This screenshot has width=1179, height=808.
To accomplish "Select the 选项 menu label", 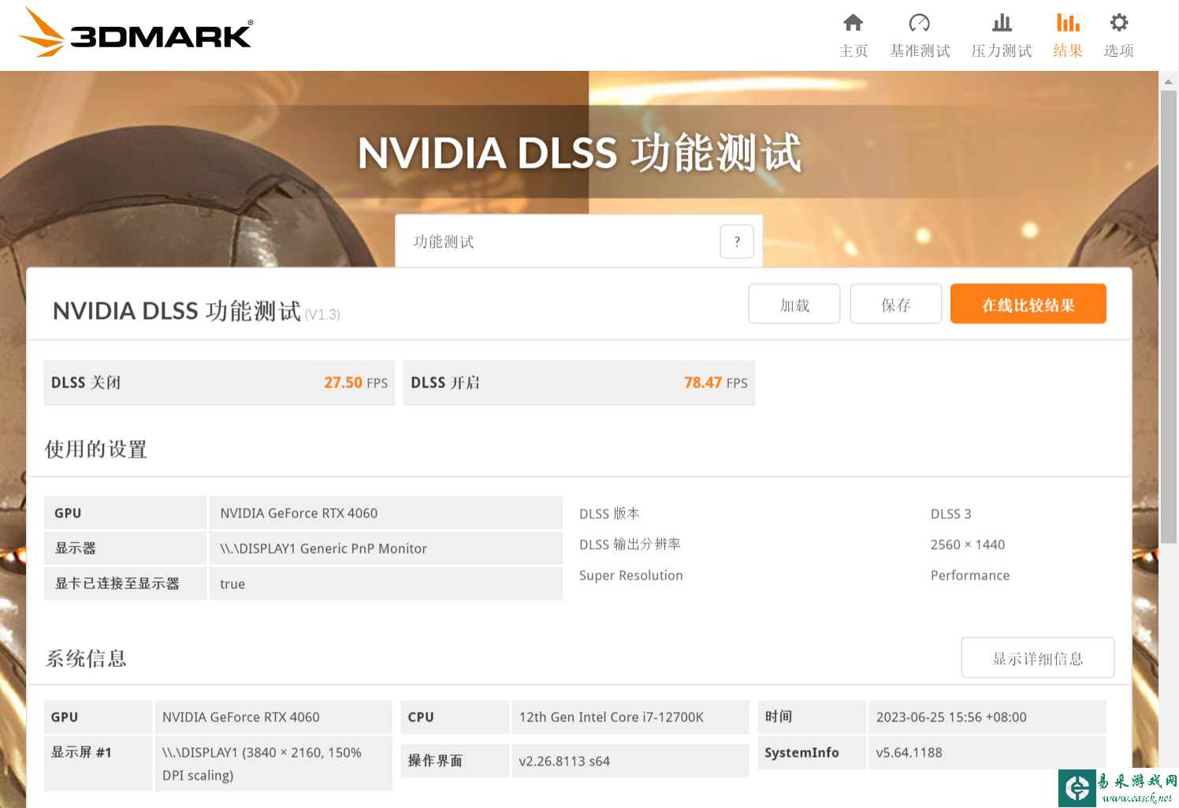I will point(1118,50).
